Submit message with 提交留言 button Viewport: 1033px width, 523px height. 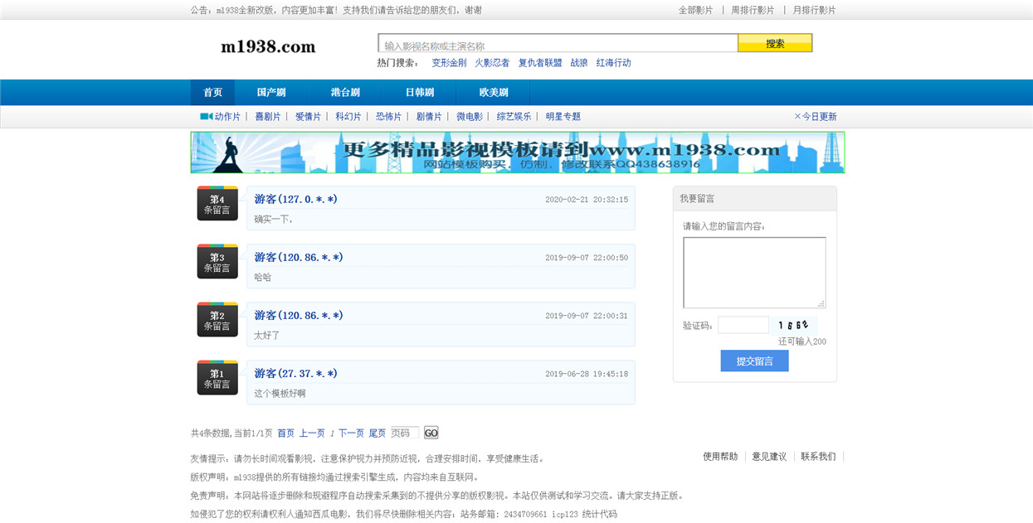[754, 361]
